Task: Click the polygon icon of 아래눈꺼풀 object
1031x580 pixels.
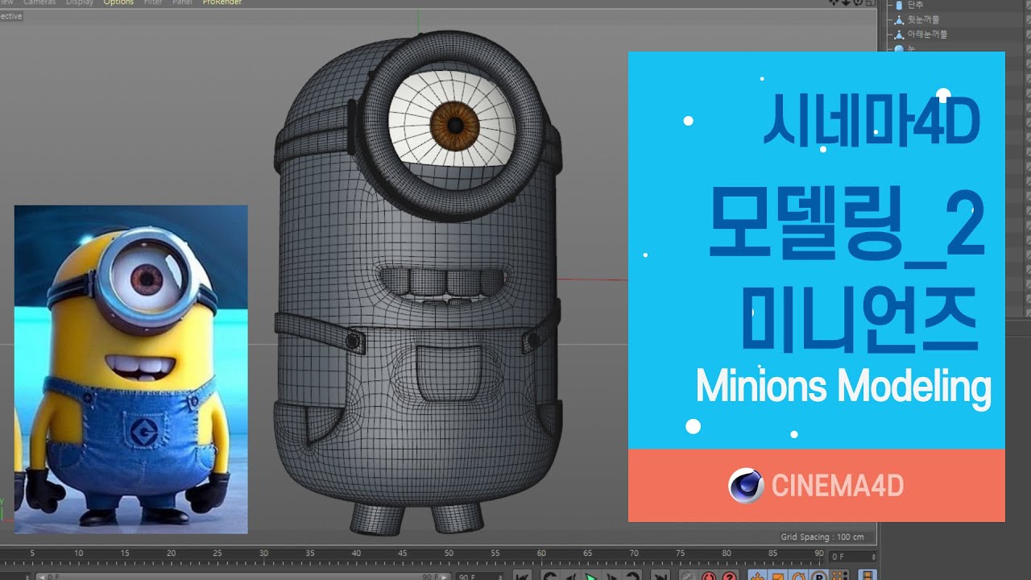Action: pos(899,35)
